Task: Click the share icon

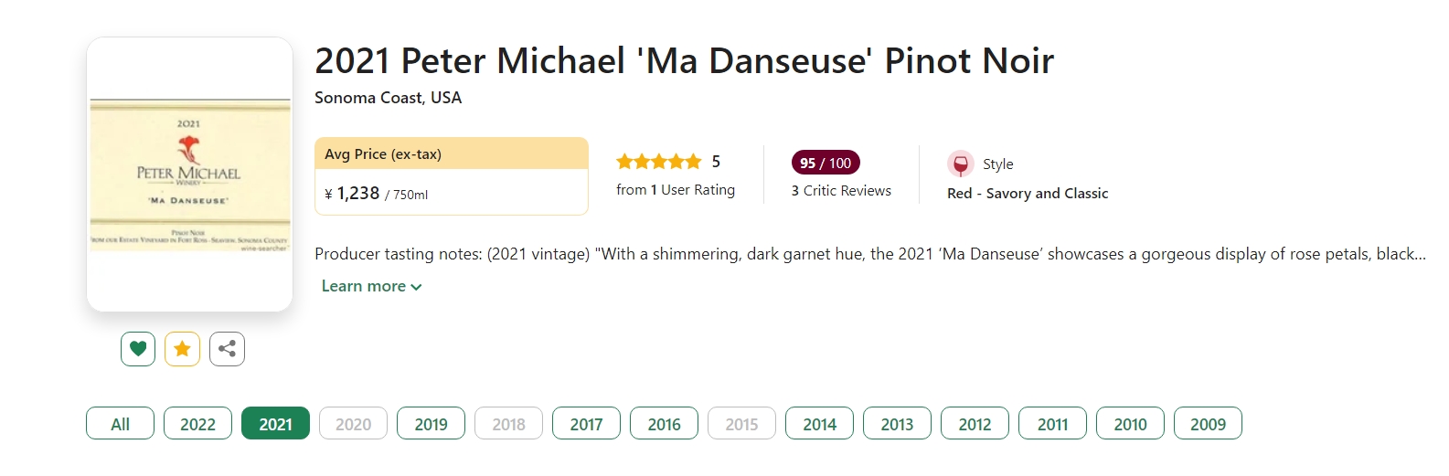Action: (x=227, y=348)
